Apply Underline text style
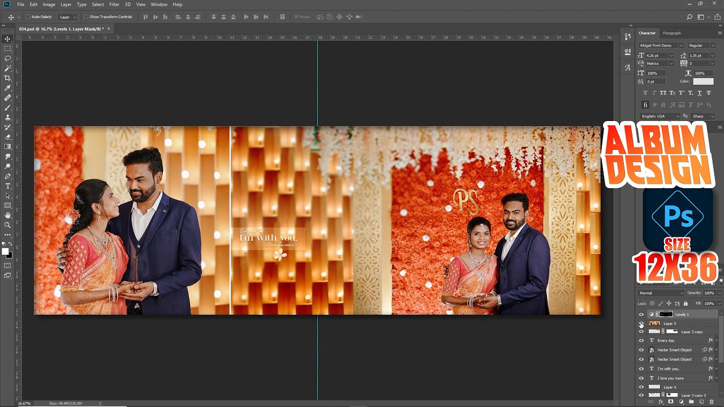 tap(699, 93)
